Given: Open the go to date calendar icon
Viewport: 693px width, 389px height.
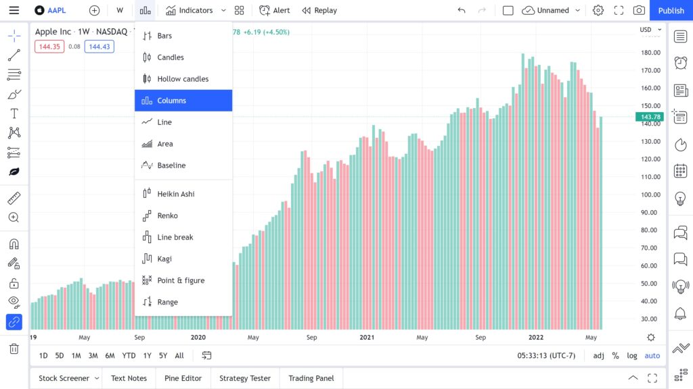Looking at the screenshot, I should point(206,355).
